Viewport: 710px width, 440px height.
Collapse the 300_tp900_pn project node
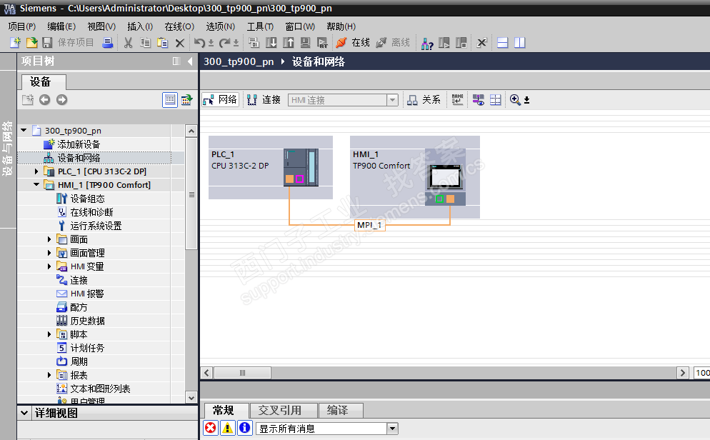24,131
